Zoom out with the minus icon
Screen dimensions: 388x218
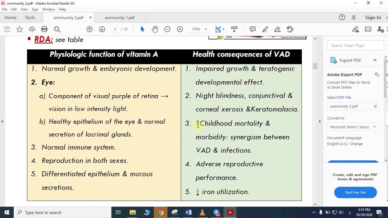tap(167, 29)
